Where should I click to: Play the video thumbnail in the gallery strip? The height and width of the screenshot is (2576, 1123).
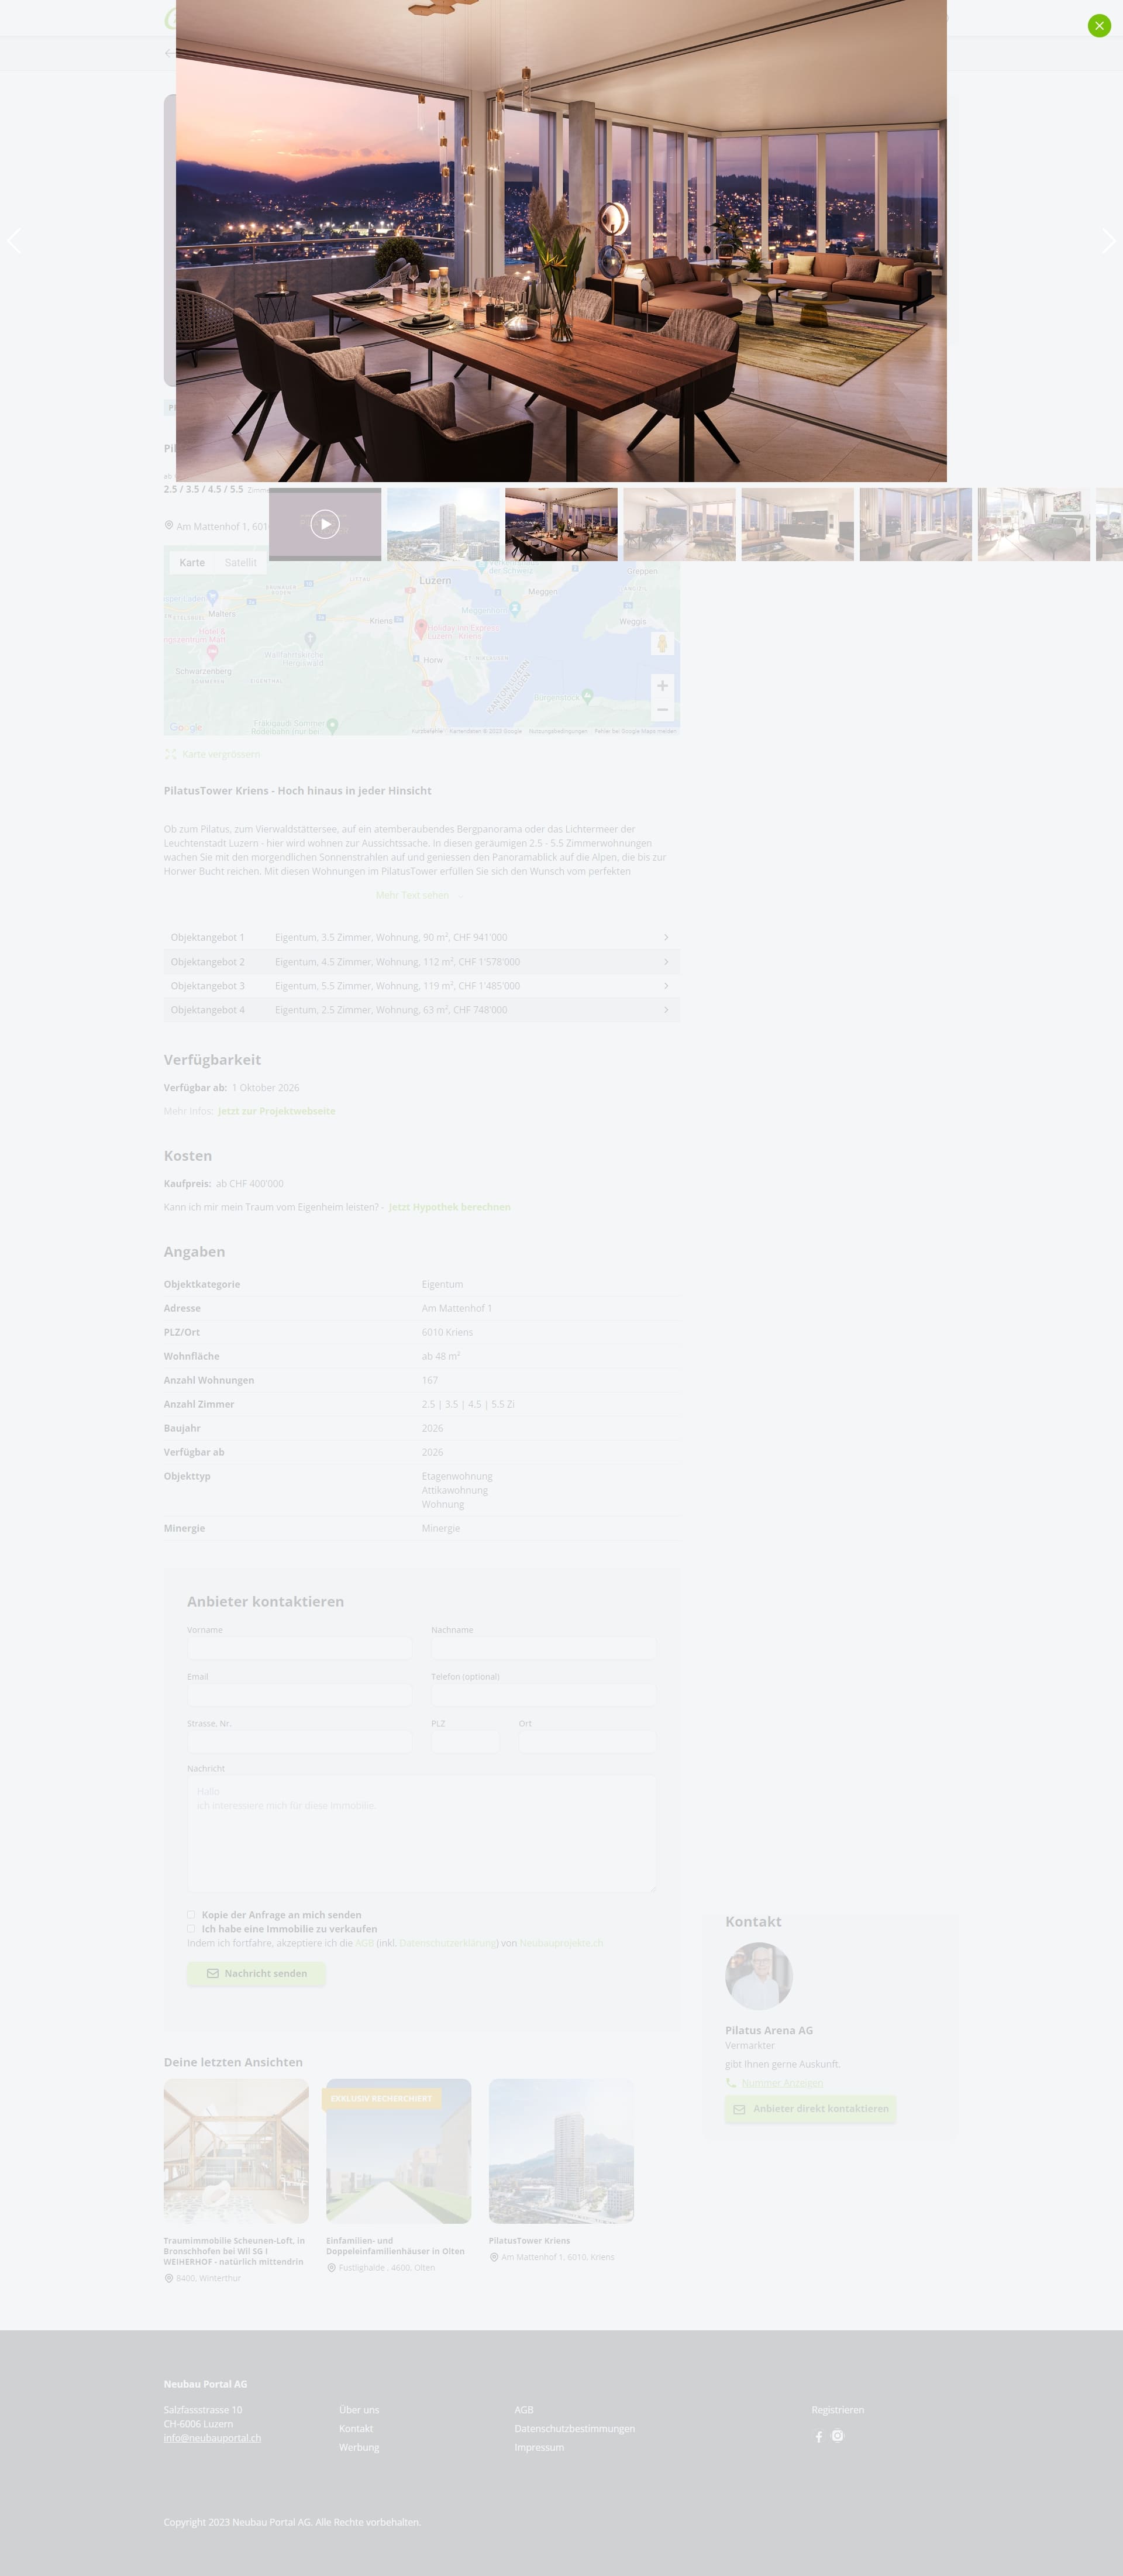[x=325, y=524]
